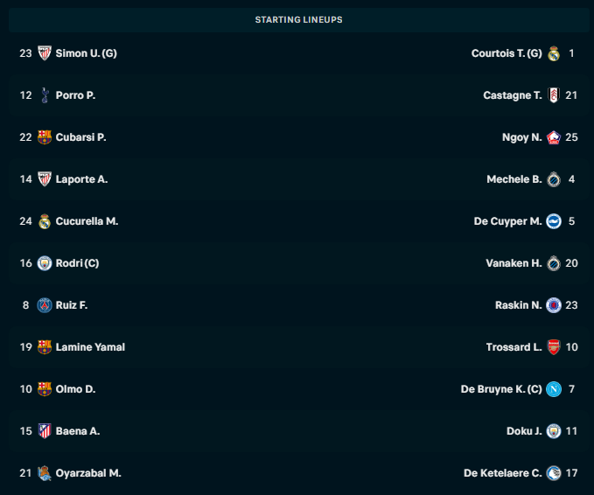The height and width of the screenshot is (495, 594).
Task: Click the Tottenham crest beside Porro P.
Action: [x=45, y=95]
